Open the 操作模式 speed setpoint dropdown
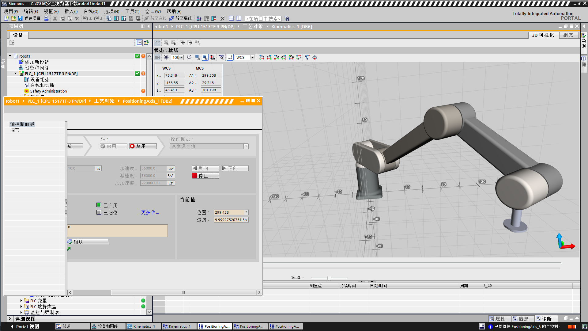This screenshot has height=331, width=588. 246,146
